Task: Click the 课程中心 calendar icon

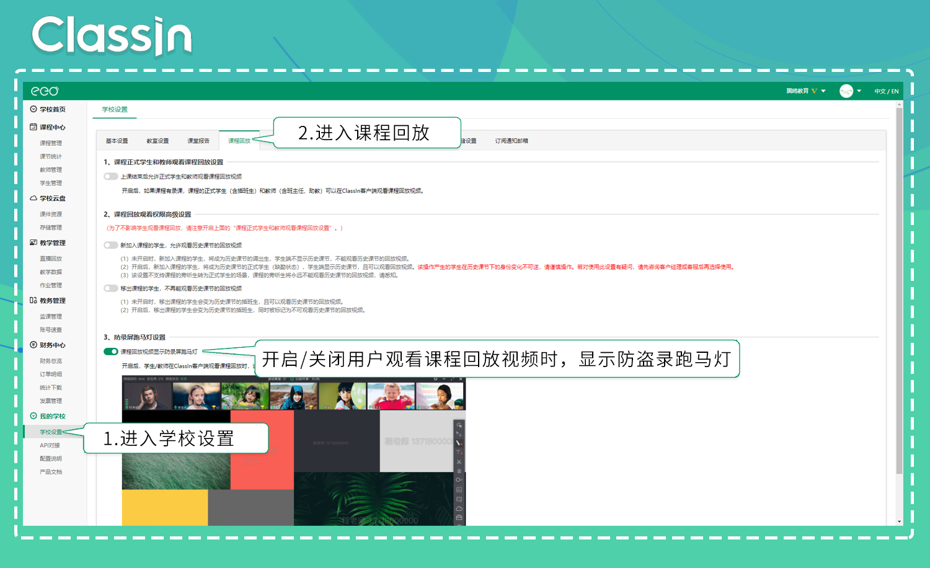Action: point(33,127)
